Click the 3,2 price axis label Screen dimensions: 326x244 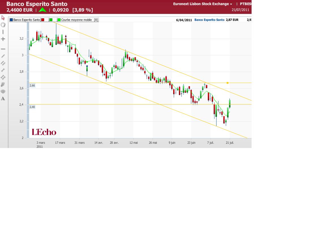pyautogui.click(x=22, y=39)
